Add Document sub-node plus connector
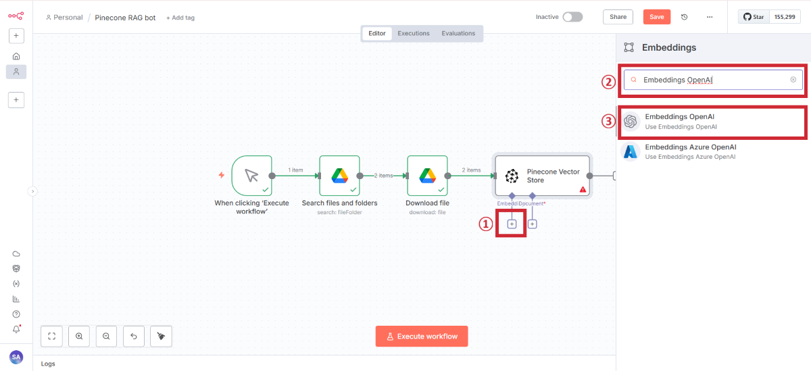 coord(533,224)
